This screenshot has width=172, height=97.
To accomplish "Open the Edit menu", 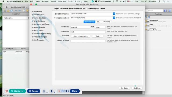I will pyautogui.click(x=32, y=1).
